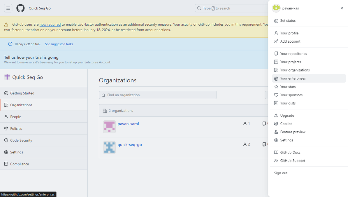Click the See suggested tasks link
Image resolution: width=350 pixels, height=197 pixels.
pos(59,44)
